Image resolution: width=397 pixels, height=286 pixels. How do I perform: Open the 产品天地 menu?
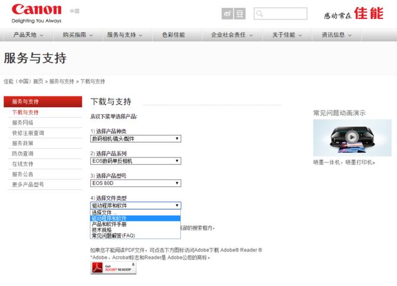[28, 35]
